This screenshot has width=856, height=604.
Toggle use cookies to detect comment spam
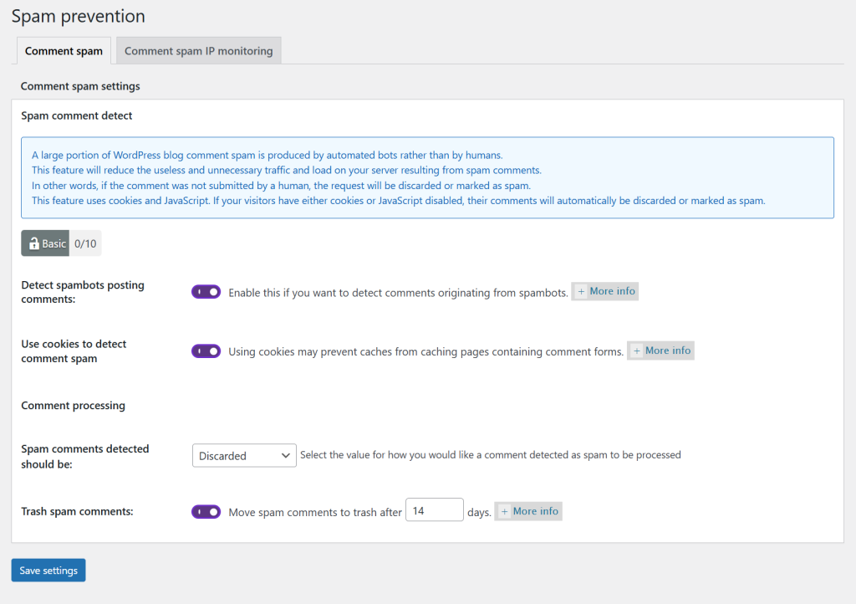206,351
